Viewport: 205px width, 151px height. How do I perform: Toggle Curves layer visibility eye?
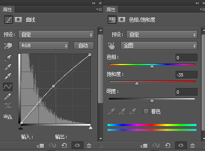[77, 145]
